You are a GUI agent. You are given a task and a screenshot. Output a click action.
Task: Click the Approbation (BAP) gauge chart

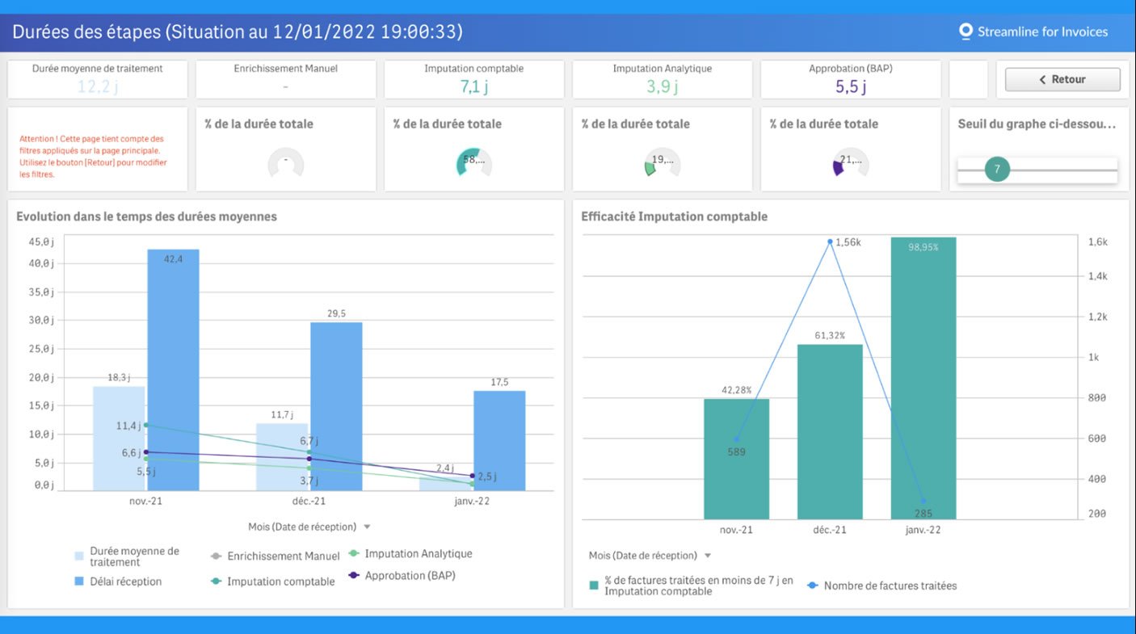[850, 162]
